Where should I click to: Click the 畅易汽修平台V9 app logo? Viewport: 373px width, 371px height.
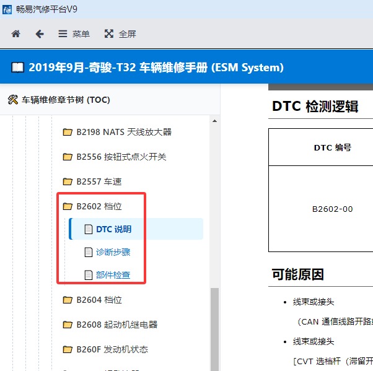coord(7,9)
